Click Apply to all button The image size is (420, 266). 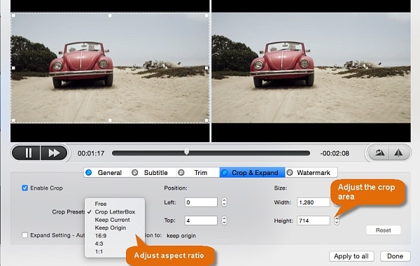click(351, 256)
